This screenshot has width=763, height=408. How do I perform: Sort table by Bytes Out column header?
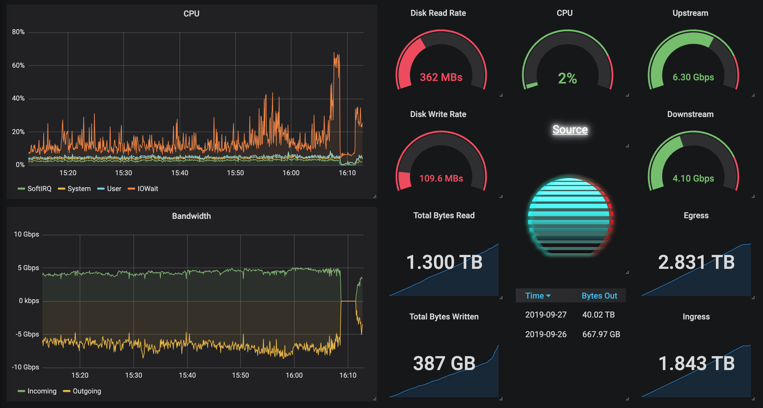[599, 296]
